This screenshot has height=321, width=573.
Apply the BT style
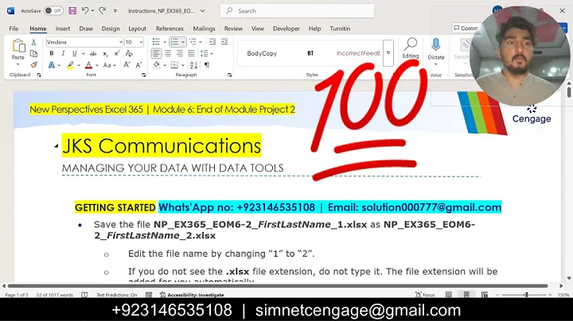[x=310, y=53]
